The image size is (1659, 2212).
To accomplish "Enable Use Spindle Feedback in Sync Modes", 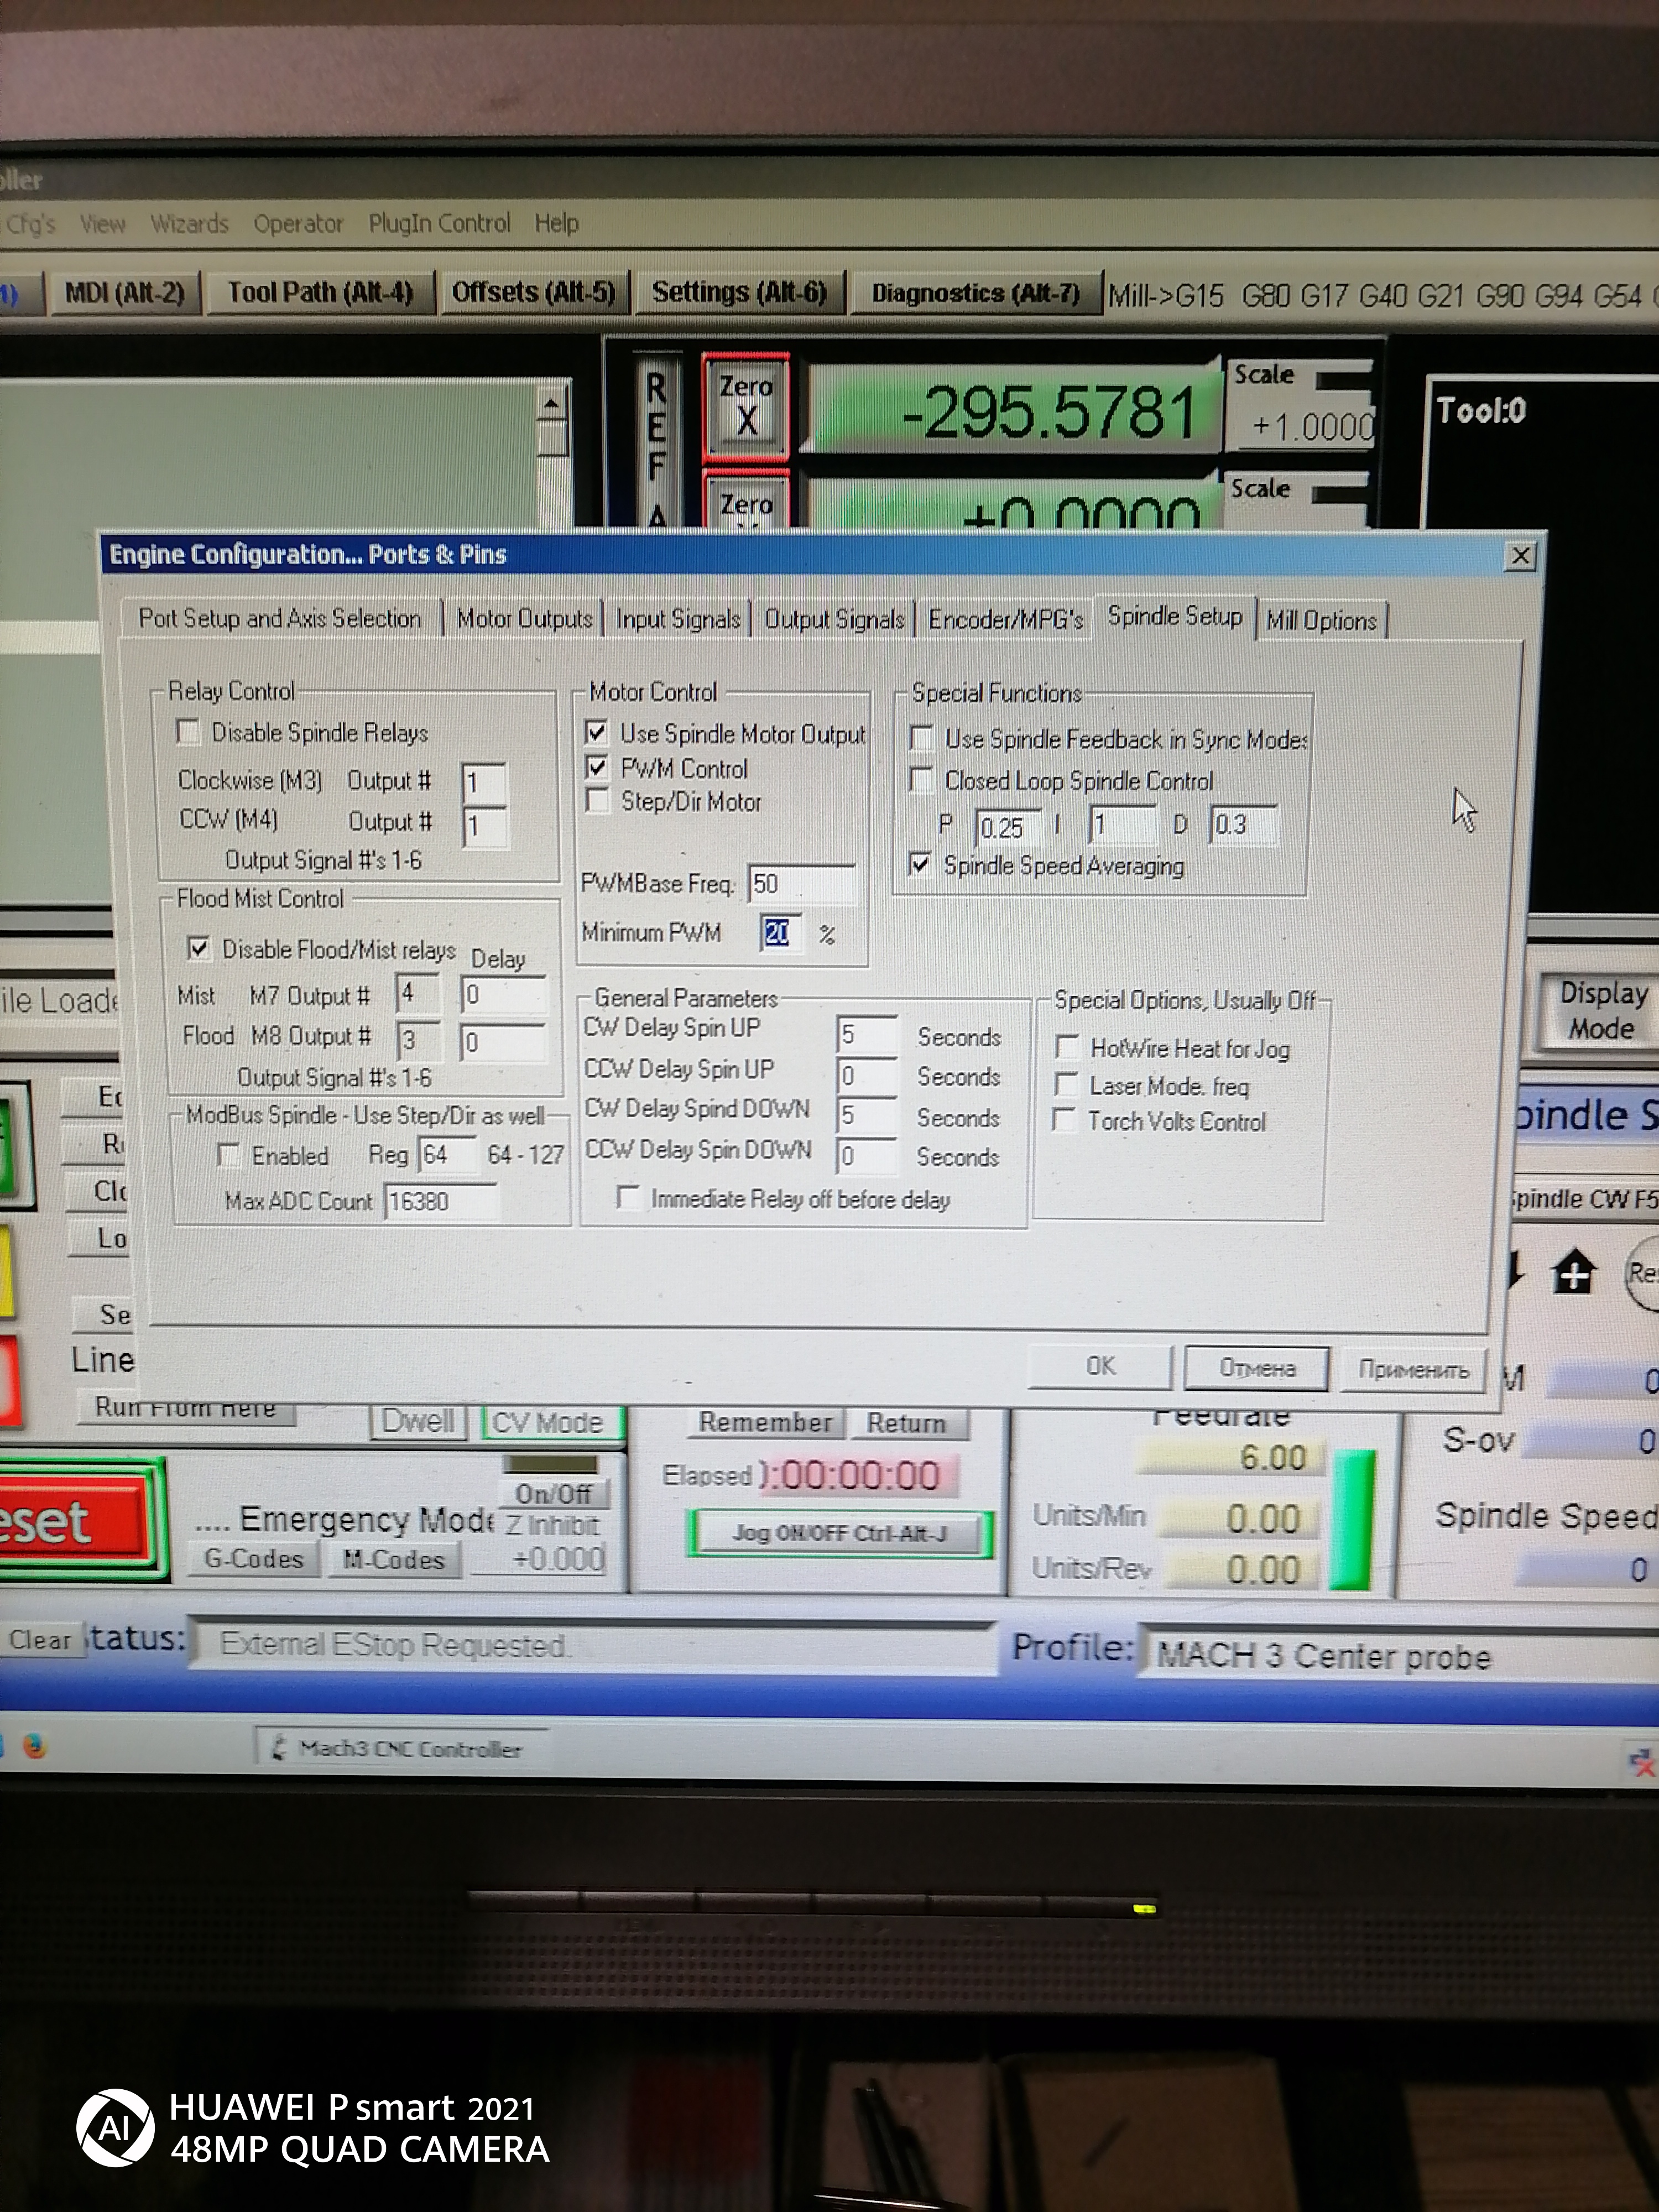I will point(922,739).
